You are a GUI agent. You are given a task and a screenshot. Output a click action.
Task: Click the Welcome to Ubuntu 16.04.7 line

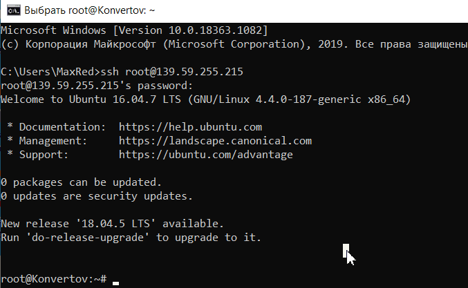(205, 99)
